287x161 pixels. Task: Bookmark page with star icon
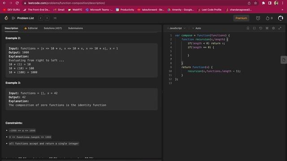(256, 3)
